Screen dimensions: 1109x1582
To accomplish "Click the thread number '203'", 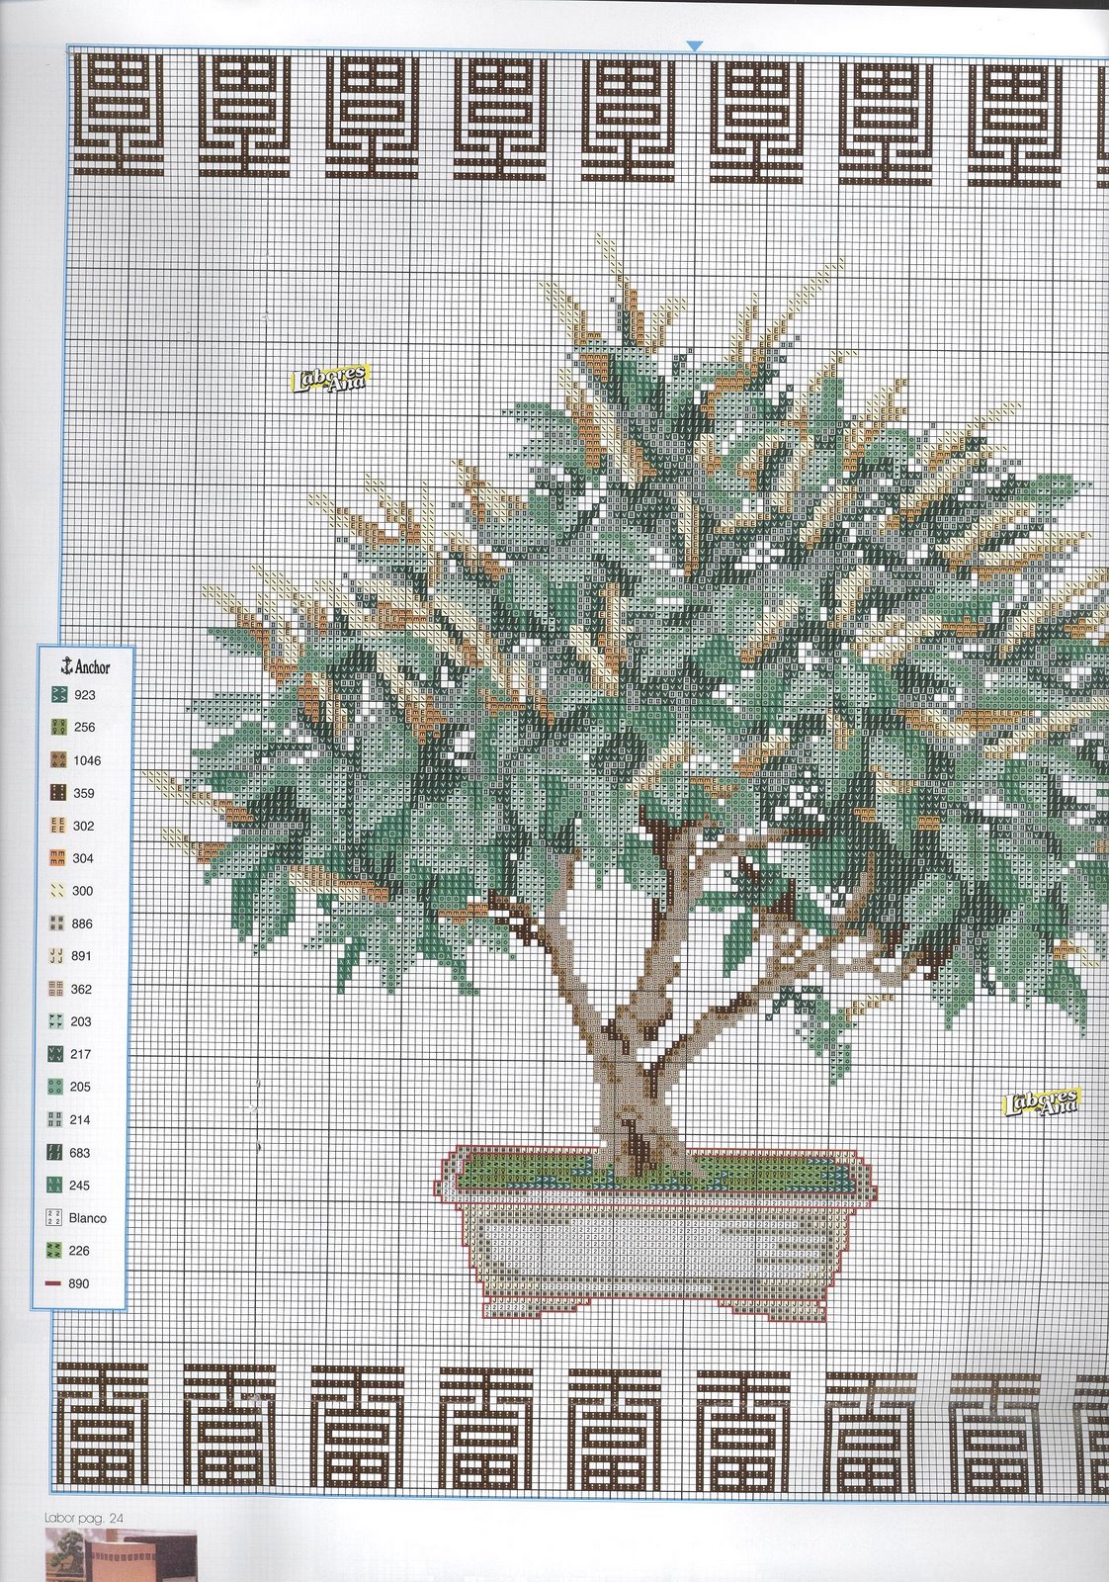I will (81, 1021).
